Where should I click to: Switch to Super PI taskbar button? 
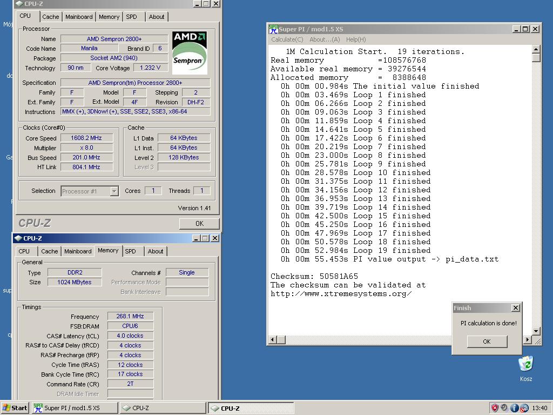coord(75,408)
